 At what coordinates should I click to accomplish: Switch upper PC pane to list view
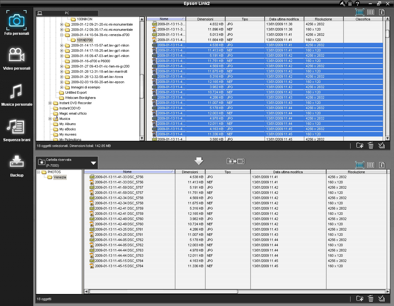coord(360,12)
